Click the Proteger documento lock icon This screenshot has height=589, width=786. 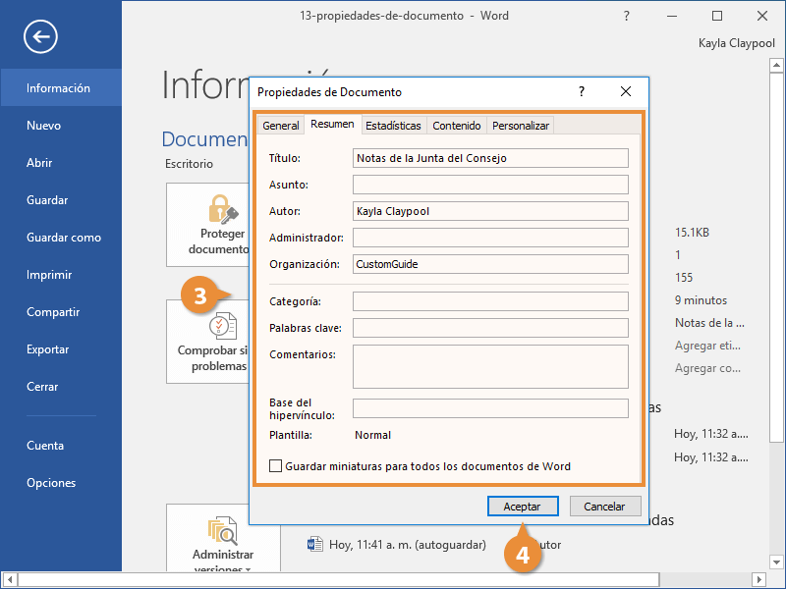222,209
